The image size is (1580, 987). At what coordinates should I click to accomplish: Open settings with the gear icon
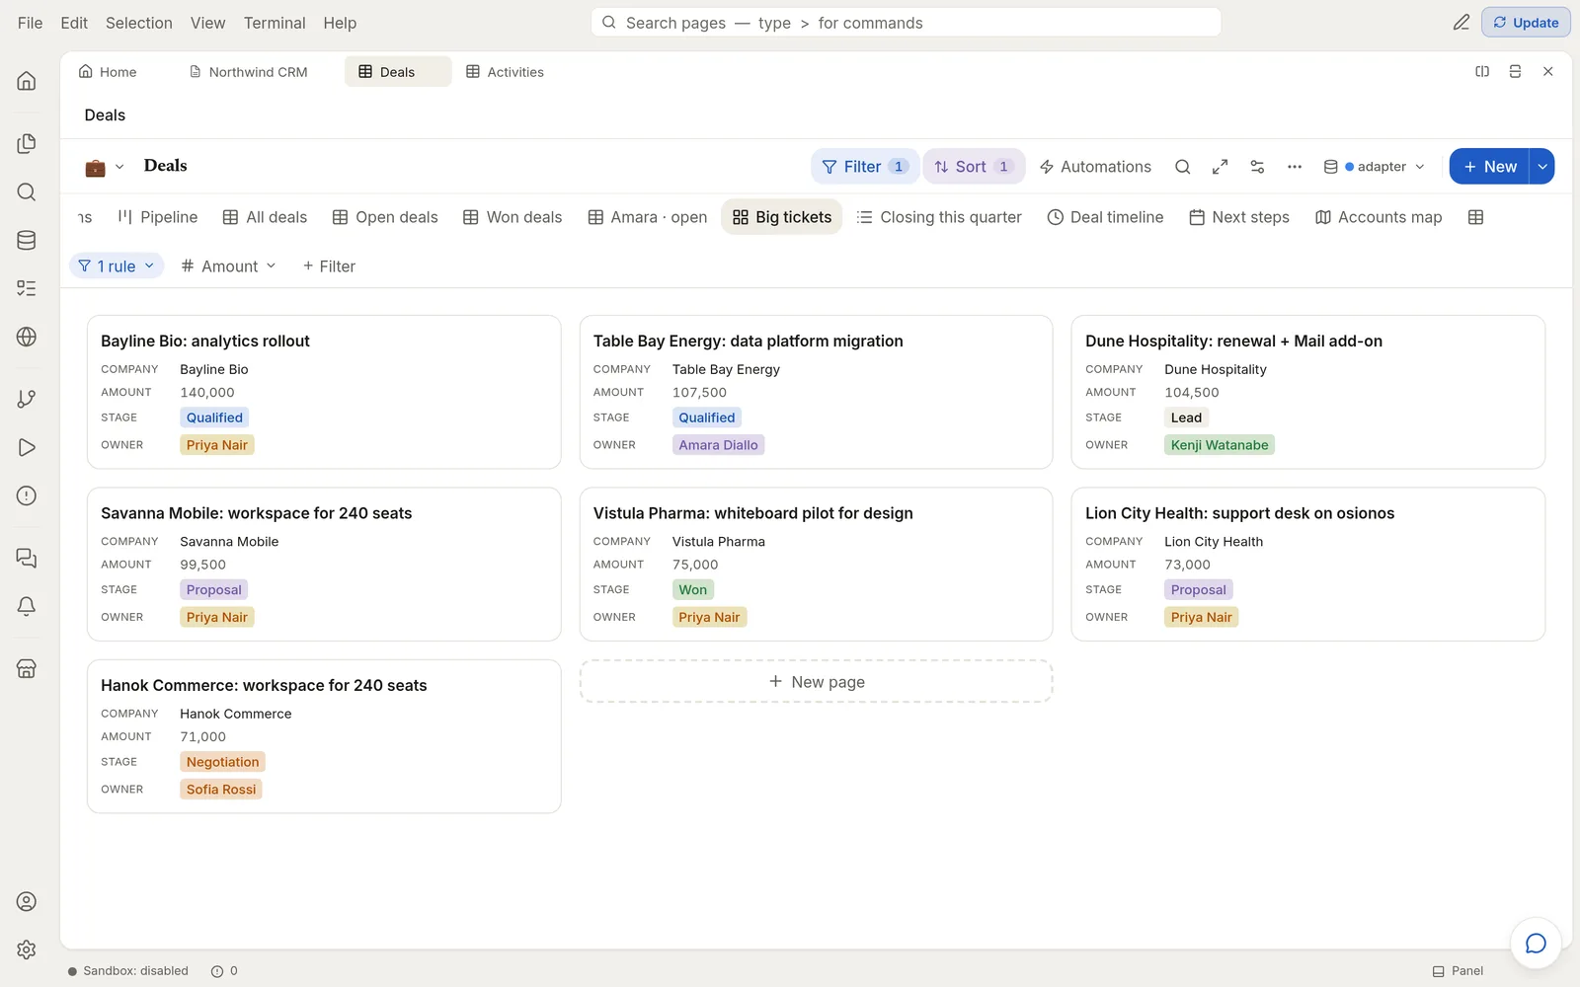(27, 949)
